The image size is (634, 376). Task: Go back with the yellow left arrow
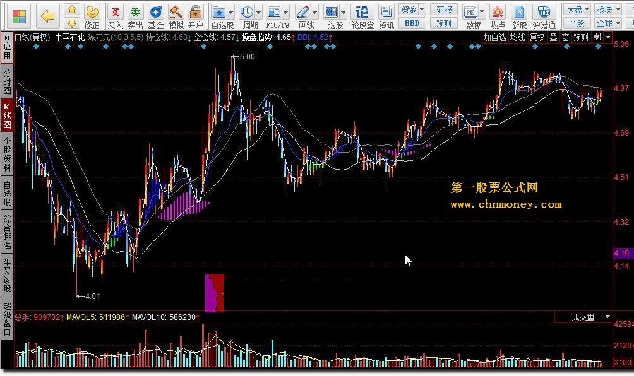[48, 16]
